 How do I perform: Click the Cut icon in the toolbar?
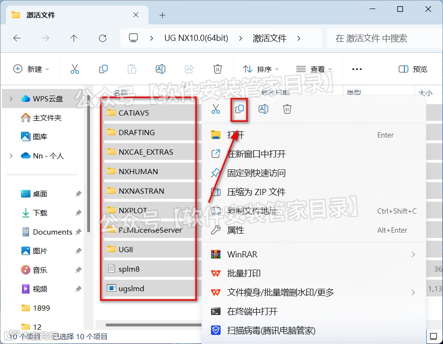(75, 69)
